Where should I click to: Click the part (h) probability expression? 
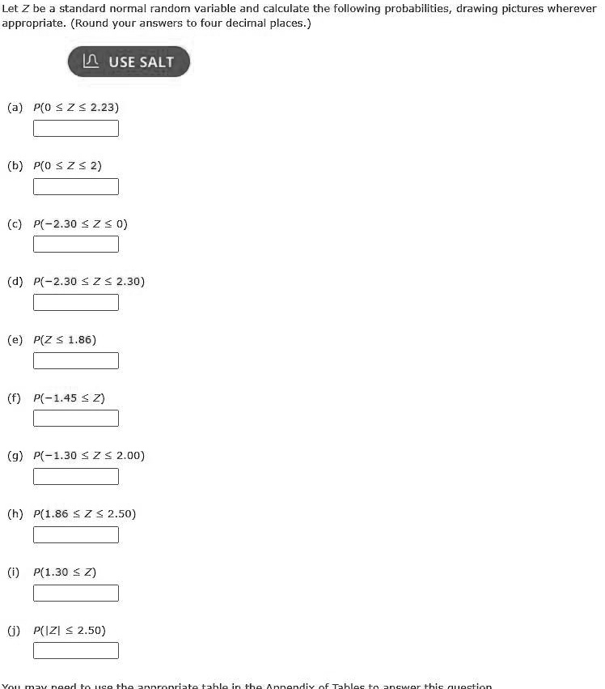coord(85,513)
